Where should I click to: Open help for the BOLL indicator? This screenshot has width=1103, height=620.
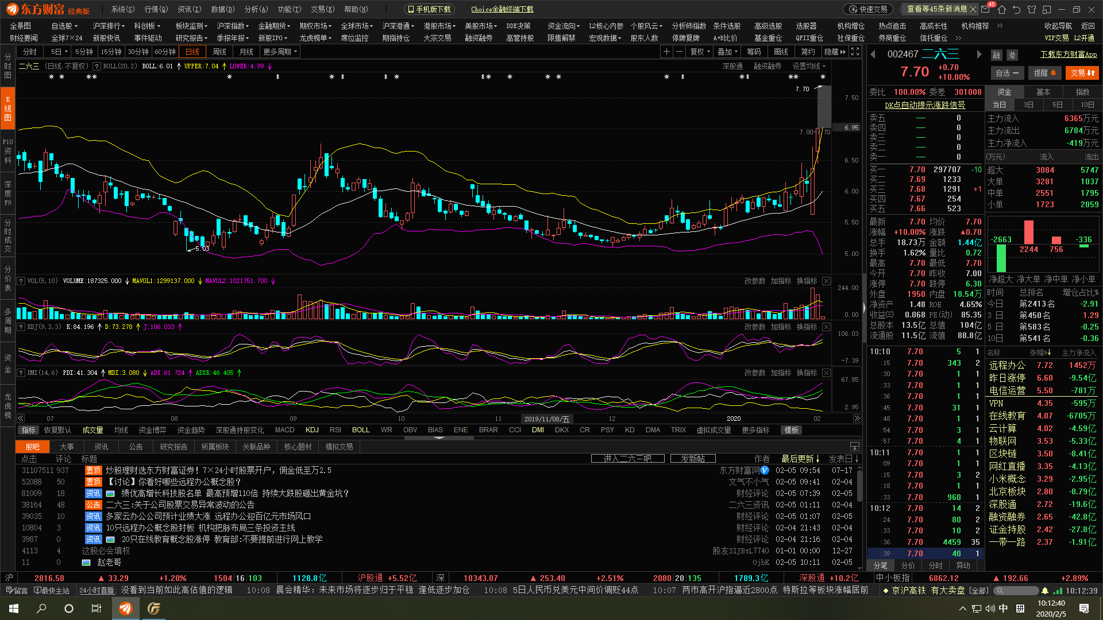pyautogui.click(x=97, y=67)
